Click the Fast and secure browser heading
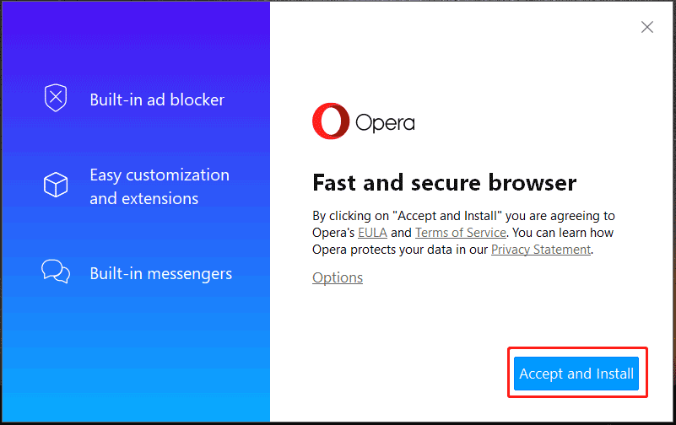 coord(445,183)
